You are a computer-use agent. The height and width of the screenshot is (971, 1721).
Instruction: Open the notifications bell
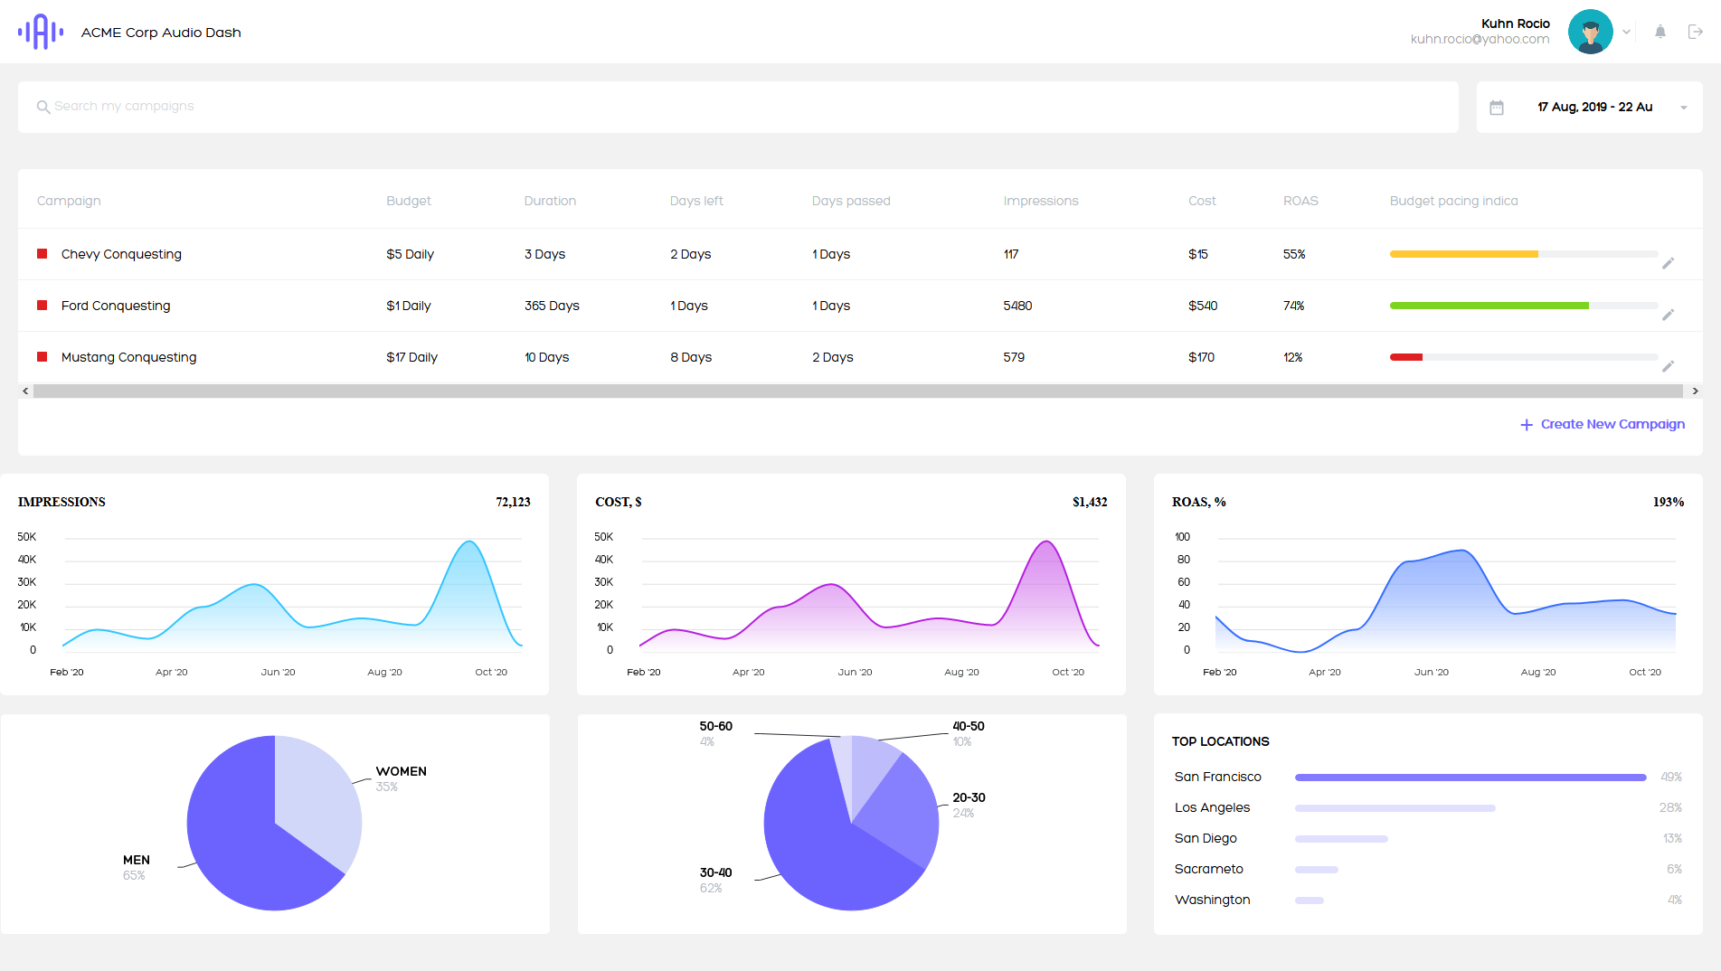pyautogui.click(x=1660, y=32)
